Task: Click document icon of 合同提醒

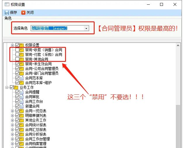Action: click(x=22, y=92)
